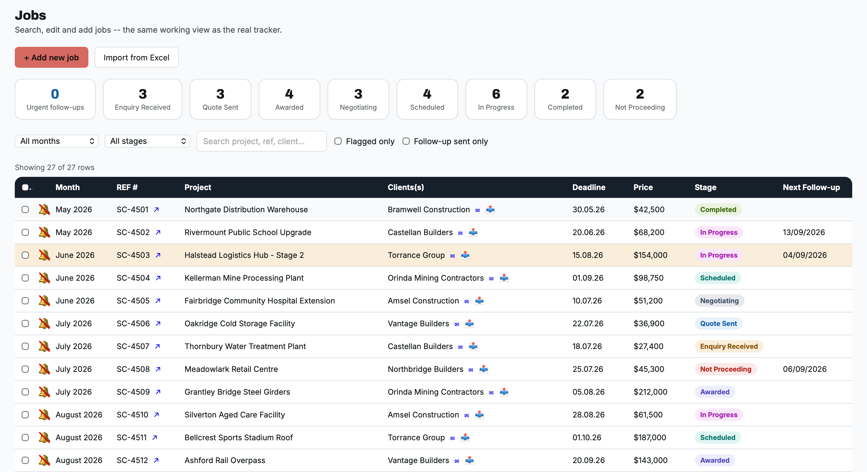867x472 pixels.
Task: Filter by Completed summary card
Action: [565, 99]
